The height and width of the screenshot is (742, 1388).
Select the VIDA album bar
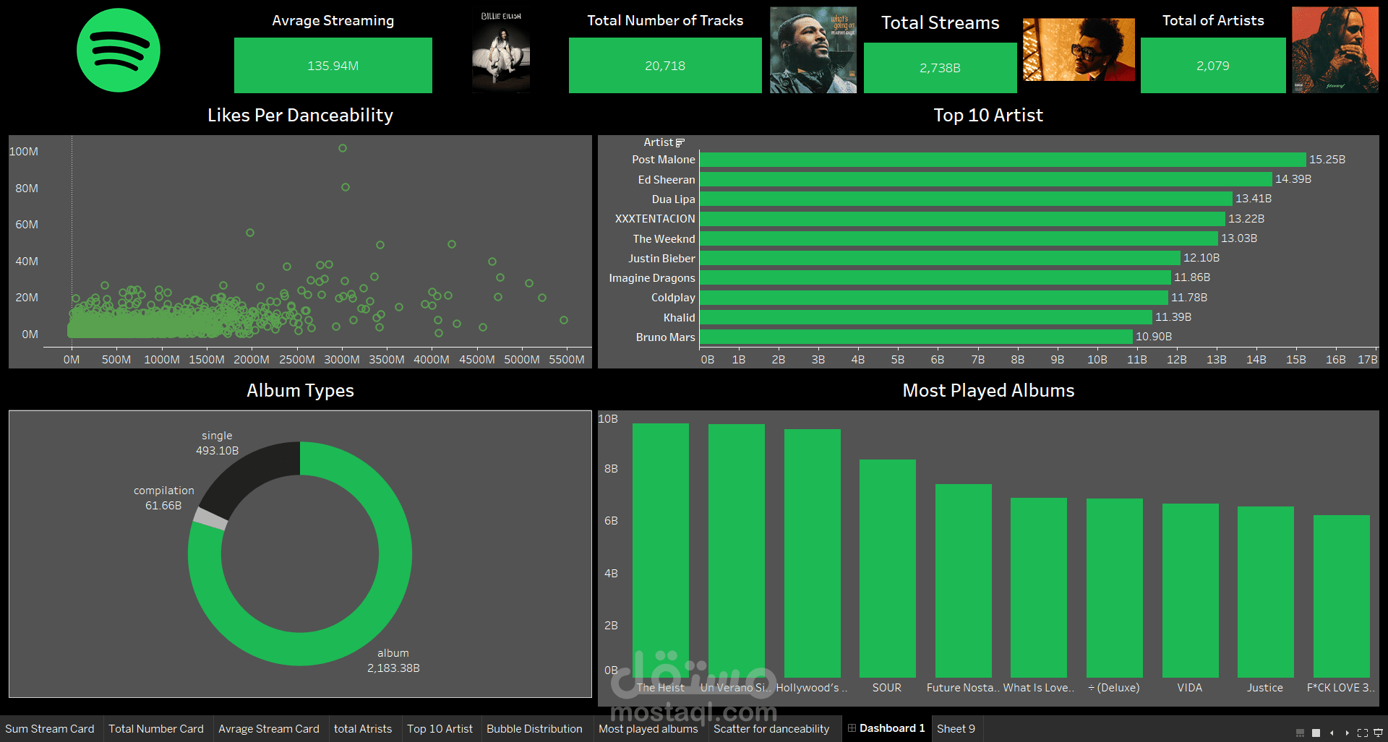(1191, 591)
